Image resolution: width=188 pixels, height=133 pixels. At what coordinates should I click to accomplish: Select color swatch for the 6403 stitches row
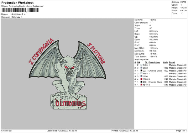pyautogui.click(x=142, y=73)
